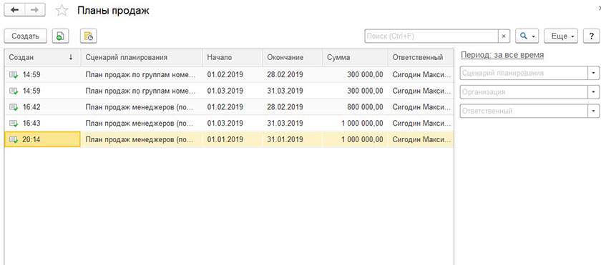Select the 800 000,00 plan row
Image resolution: width=601 pixels, height=265 pixels.
(229, 107)
